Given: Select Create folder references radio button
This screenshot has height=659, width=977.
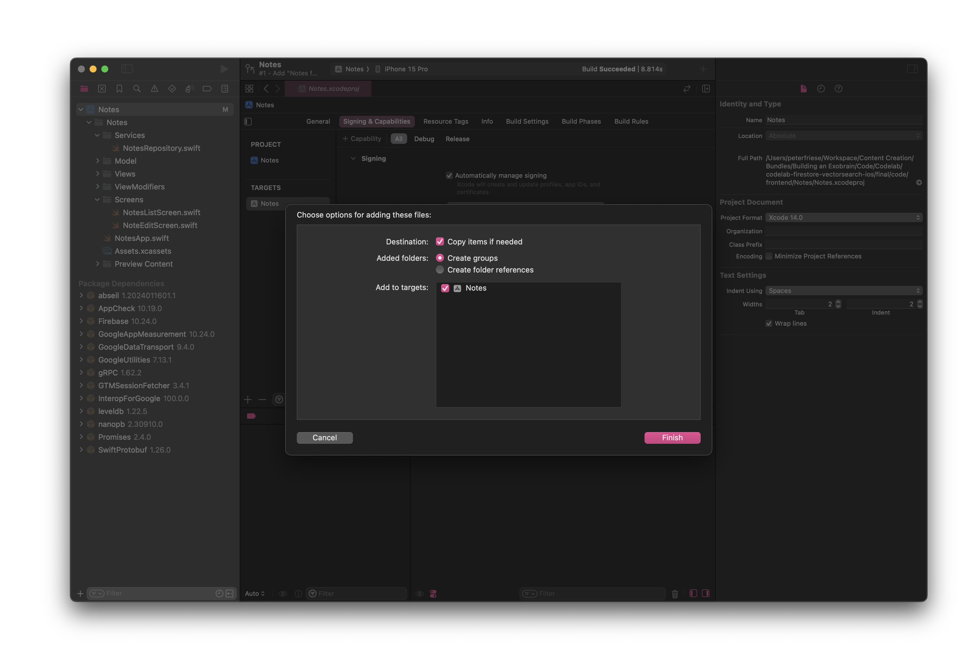Looking at the screenshot, I should pyautogui.click(x=440, y=270).
